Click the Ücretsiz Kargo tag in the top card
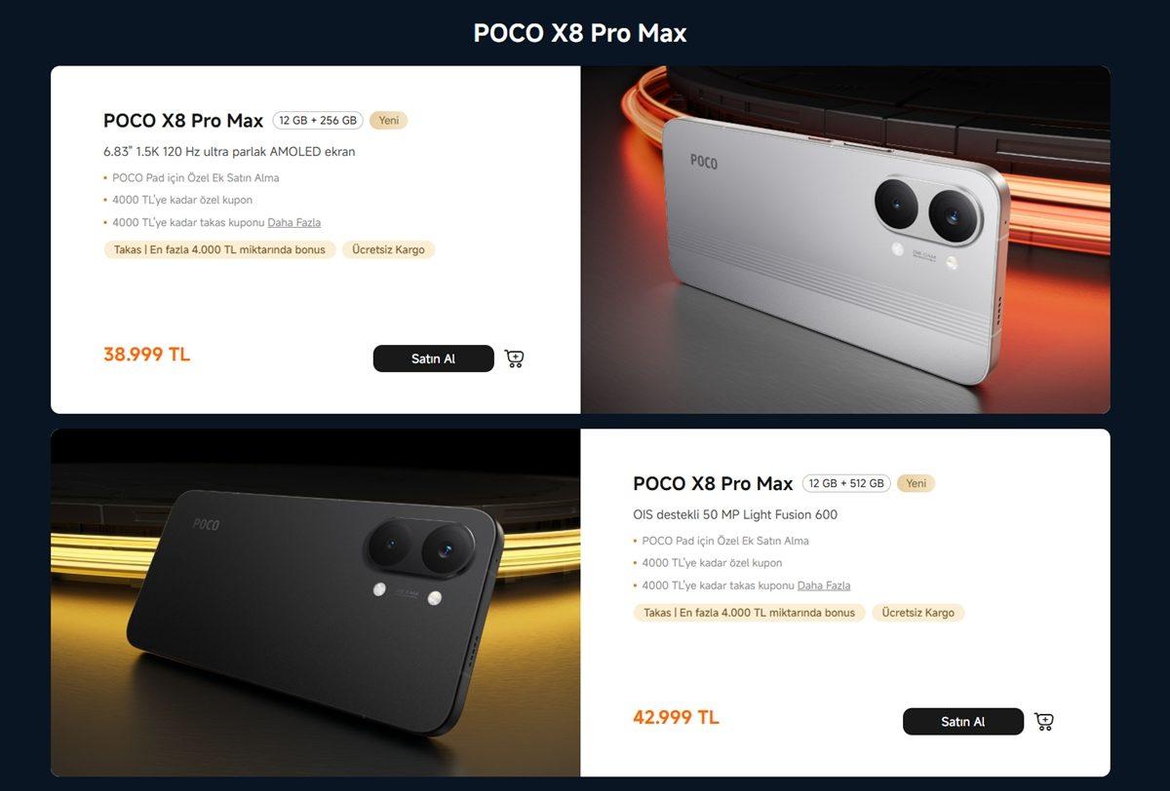The image size is (1170, 791). coord(388,249)
